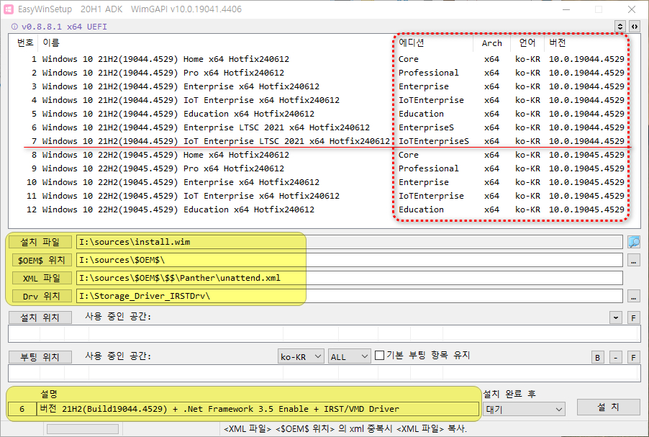Screen dimensions: 649x437
Task: Click the install location drive list area
Action: coord(324,333)
